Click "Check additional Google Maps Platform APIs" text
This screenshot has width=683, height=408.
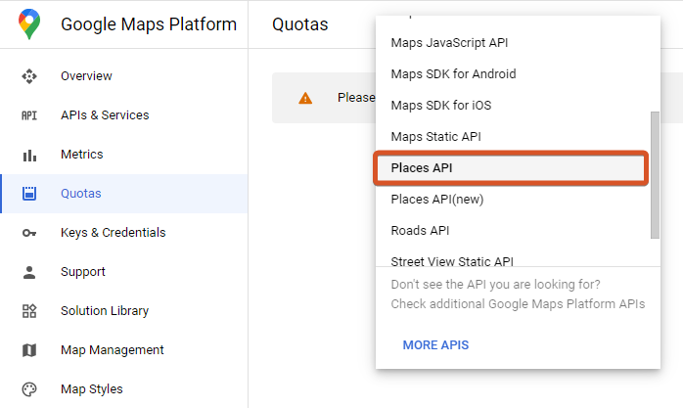(x=518, y=304)
